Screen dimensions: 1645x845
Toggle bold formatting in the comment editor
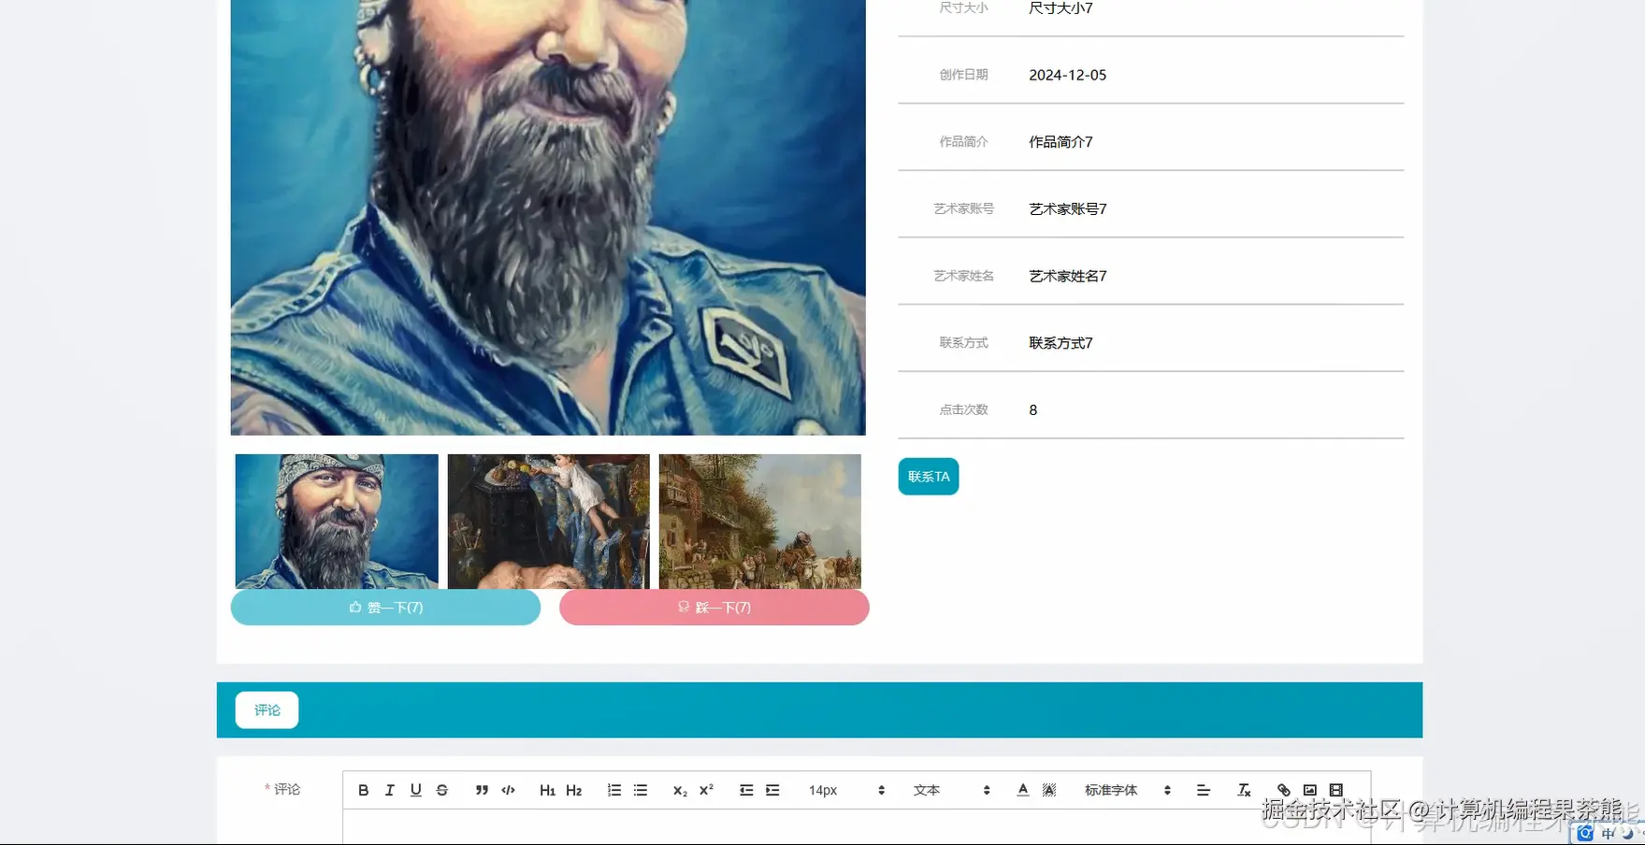coord(363,790)
